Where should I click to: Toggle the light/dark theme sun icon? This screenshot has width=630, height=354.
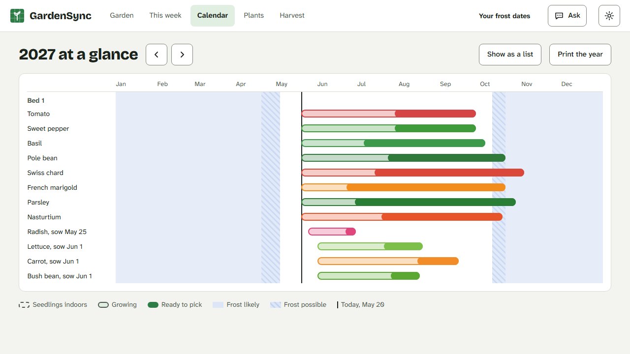point(609,16)
